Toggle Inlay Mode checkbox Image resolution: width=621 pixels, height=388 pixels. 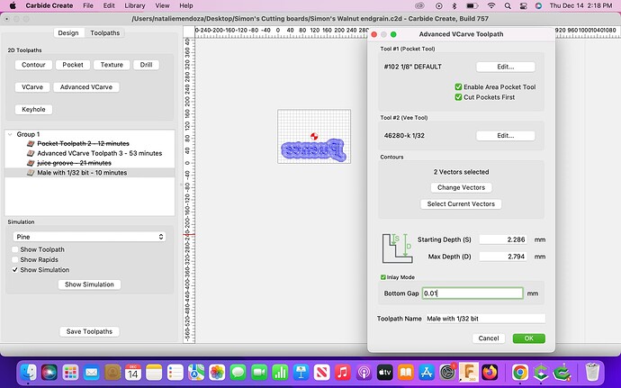click(x=383, y=277)
